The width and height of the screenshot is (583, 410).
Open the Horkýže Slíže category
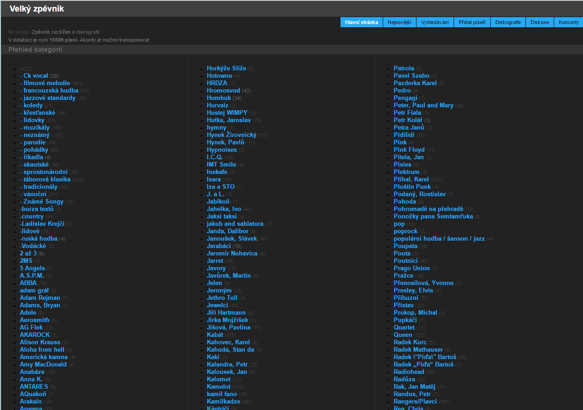pyautogui.click(x=226, y=68)
